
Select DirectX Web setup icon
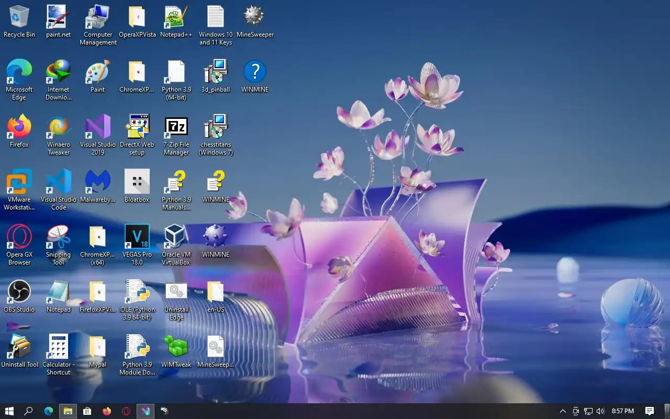[x=137, y=135]
